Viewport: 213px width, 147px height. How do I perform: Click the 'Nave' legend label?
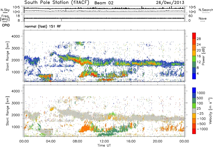click(x=203, y=18)
